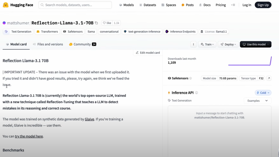The image size is (279, 157).
Task: Click the downloads last month chart
Action: (x=250, y=61)
